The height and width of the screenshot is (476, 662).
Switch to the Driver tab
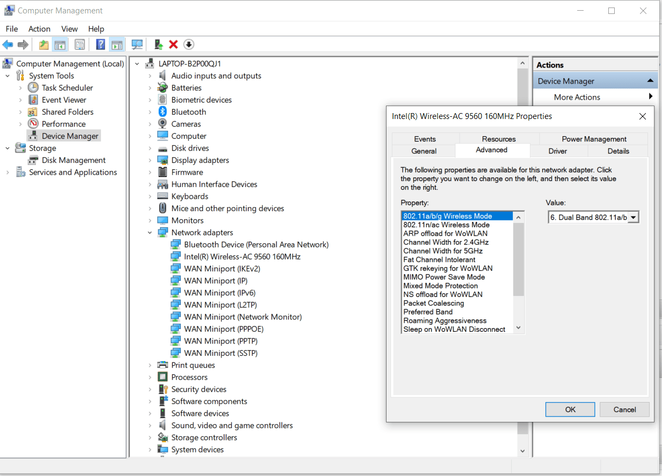click(558, 151)
